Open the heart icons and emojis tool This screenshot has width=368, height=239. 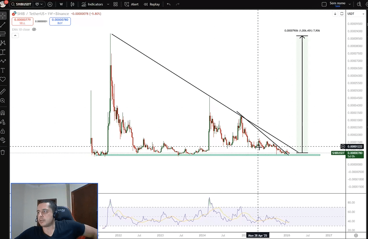pos(3,79)
